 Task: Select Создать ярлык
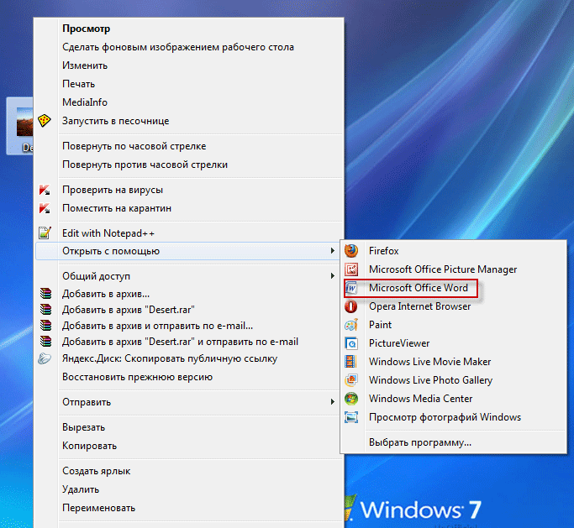97,471
